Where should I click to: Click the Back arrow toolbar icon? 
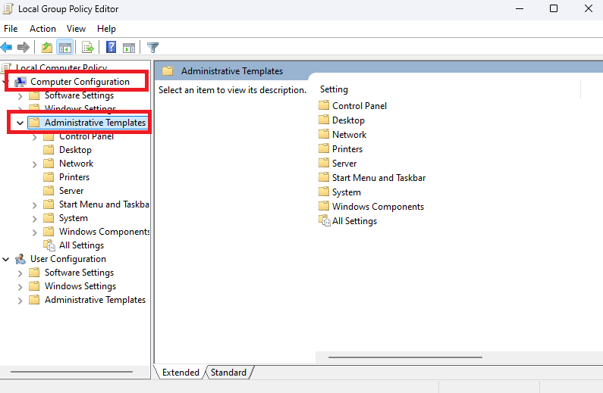pos(7,48)
